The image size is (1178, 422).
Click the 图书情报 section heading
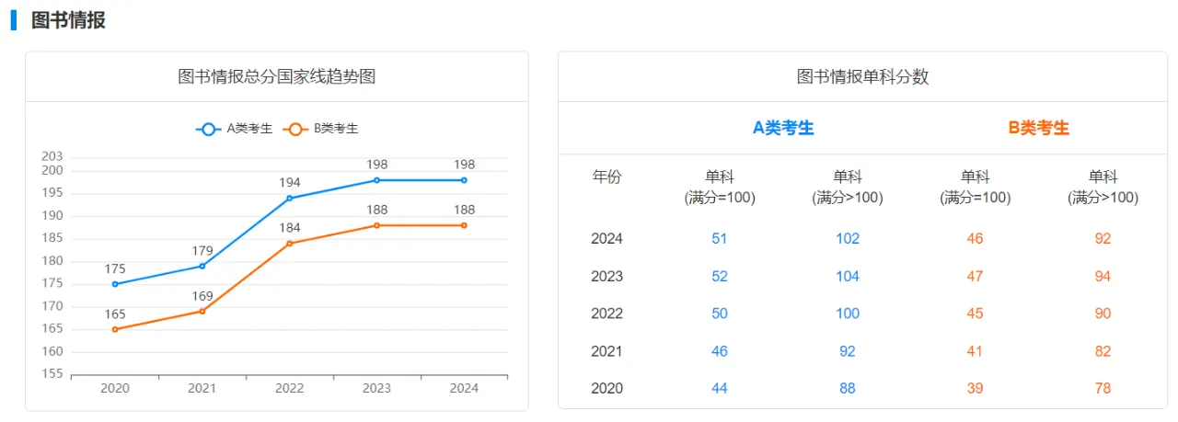click(68, 20)
